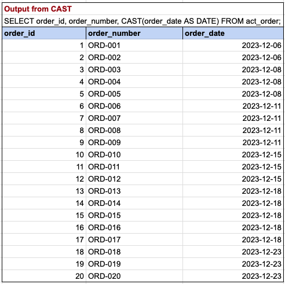The width and height of the screenshot is (285, 284).
Task: Click the ORD-005 cell
Action: pyautogui.click(x=134, y=94)
